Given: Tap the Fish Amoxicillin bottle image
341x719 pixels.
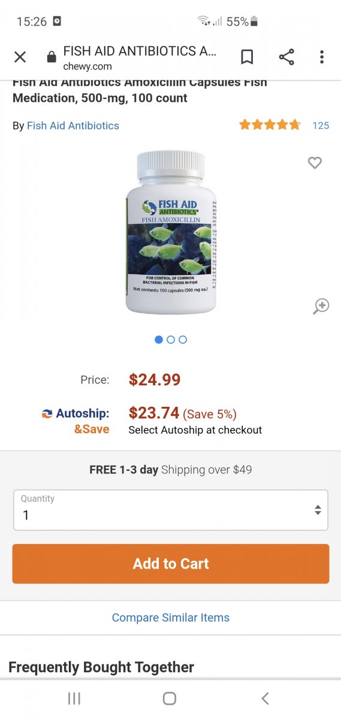Looking at the screenshot, I should pos(171,232).
